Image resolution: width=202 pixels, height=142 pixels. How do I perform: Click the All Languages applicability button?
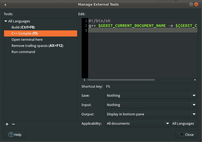point(184,123)
